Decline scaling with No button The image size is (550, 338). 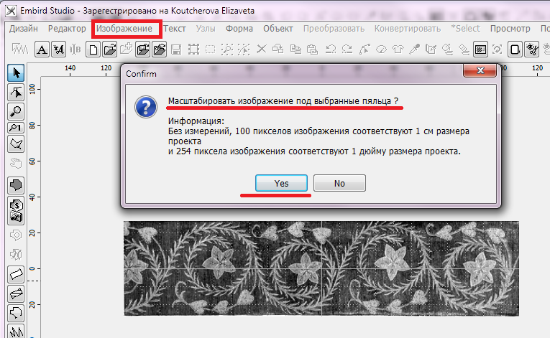pos(339,183)
